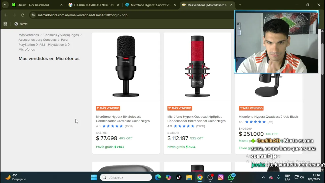Open site information icon in address bar
Screen dimensions: 325x183
click(x=33, y=15)
